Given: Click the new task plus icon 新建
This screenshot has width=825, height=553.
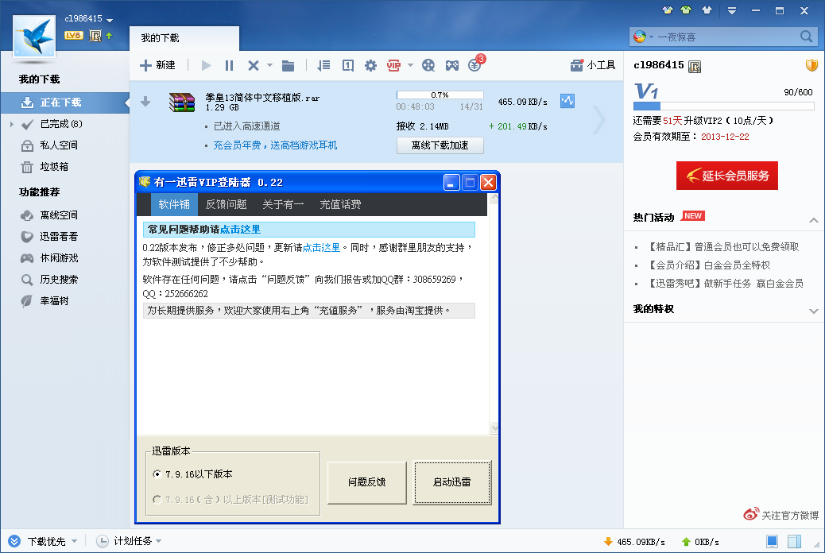Looking at the screenshot, I should 157,65.
